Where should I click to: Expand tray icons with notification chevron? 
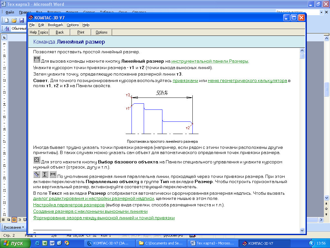(312, 243)
